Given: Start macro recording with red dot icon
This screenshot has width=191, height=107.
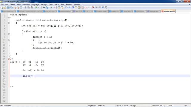Looking at the screenshot, I should [x=93, y=7].
